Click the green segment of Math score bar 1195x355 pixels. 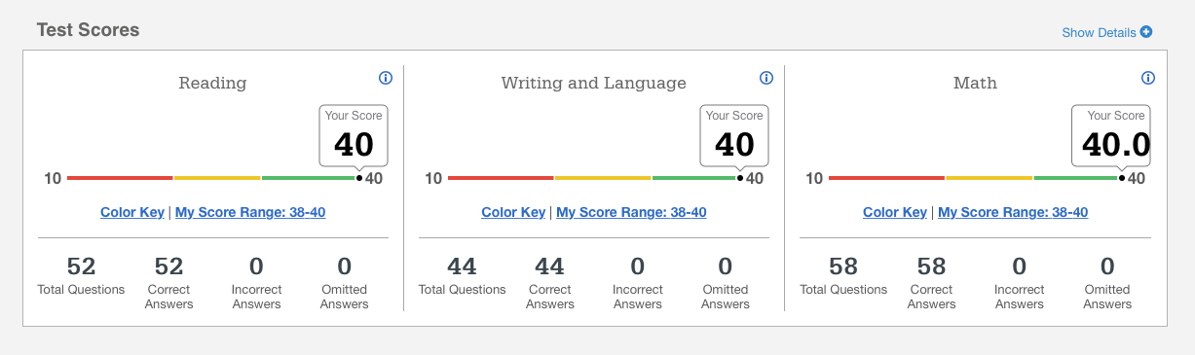(x=1075, y=178)
